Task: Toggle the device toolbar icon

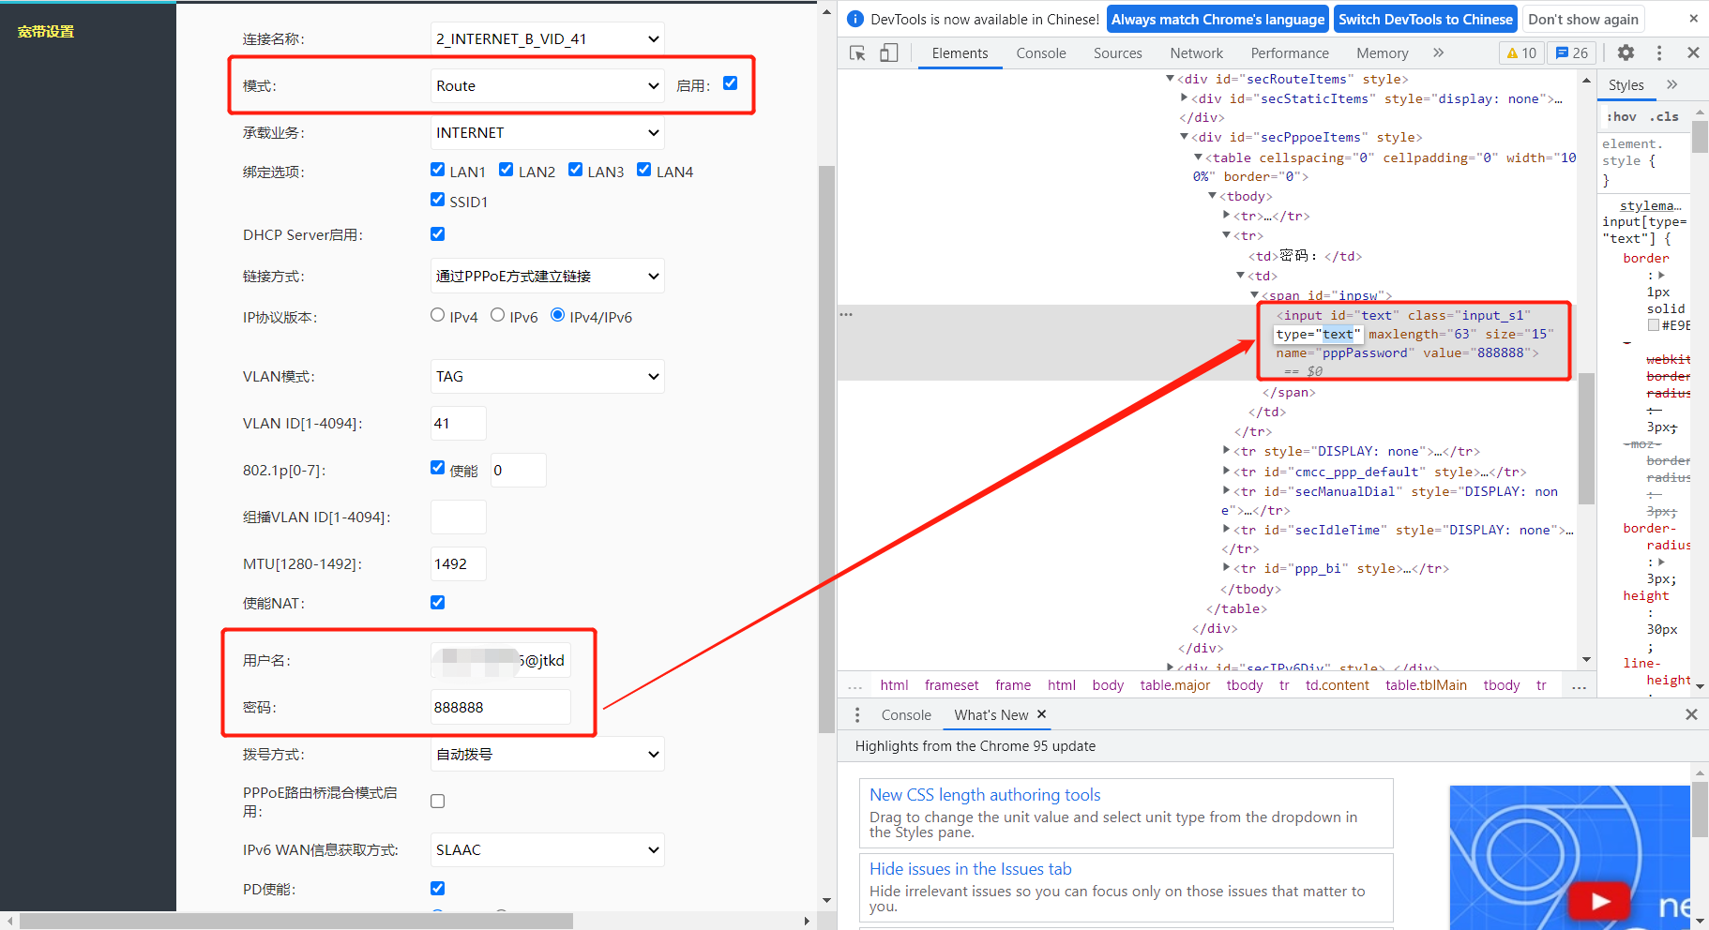Action: click(888, 53)
